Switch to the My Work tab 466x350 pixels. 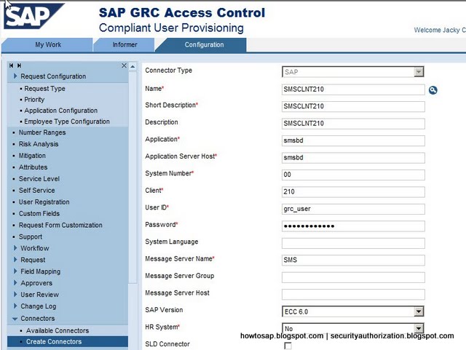click(47, 45)
